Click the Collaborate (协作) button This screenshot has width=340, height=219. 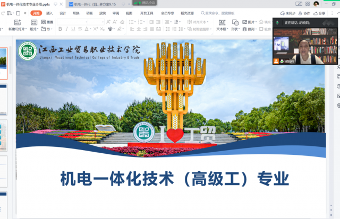305,13
